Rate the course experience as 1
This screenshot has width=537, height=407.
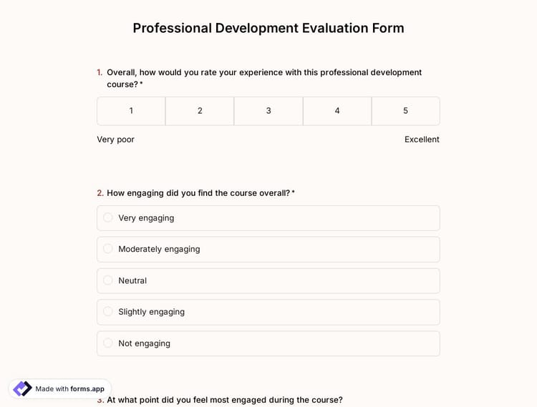[131, 111]
